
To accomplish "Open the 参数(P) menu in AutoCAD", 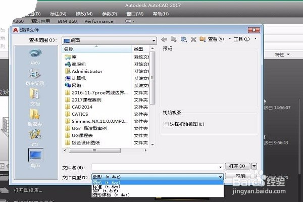I will [x=110, y=14].
